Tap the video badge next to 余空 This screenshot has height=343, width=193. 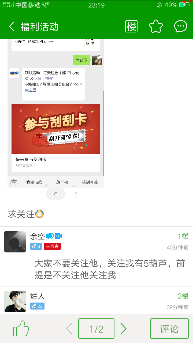[58, 236]
